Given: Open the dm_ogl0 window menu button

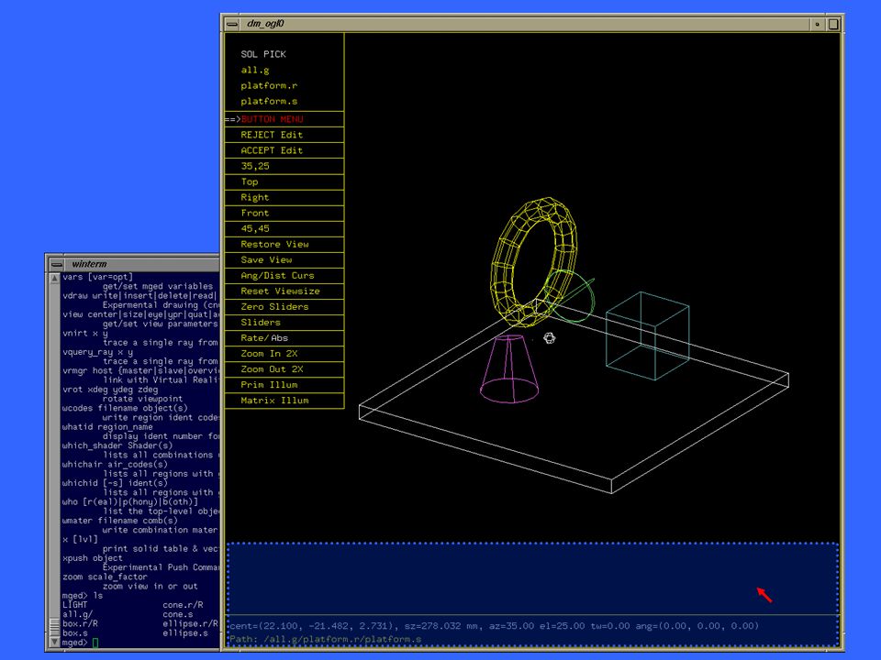Looking at the screenshot, I should (232, 24).
